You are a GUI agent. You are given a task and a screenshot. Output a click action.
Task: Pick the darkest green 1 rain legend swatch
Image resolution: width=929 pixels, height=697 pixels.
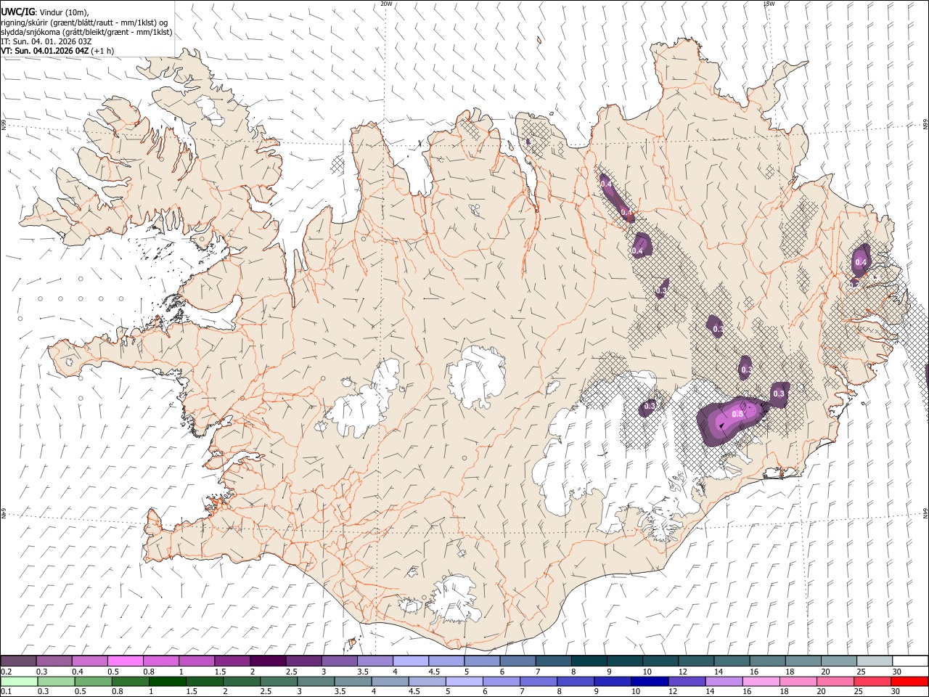click(x=167, y=681)
